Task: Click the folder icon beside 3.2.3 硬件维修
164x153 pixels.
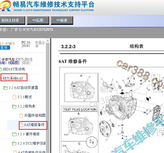Action: (14, 134)
